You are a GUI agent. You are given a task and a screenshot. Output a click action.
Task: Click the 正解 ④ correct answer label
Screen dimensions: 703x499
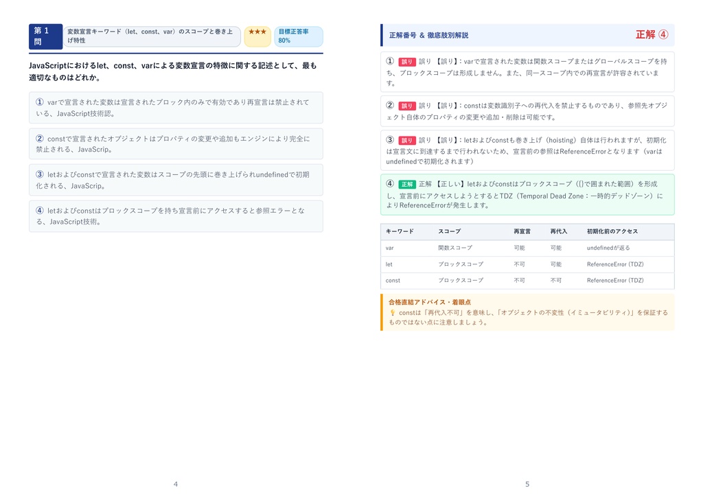pyautogui.click(x=652, y=34)
